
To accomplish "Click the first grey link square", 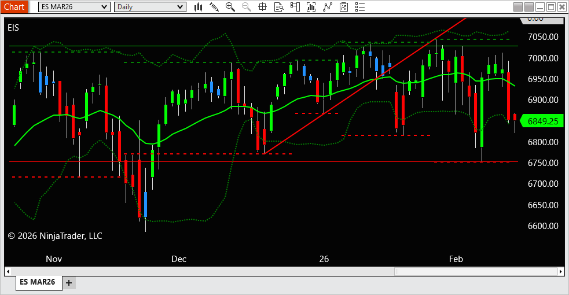I will coord(518,7).
